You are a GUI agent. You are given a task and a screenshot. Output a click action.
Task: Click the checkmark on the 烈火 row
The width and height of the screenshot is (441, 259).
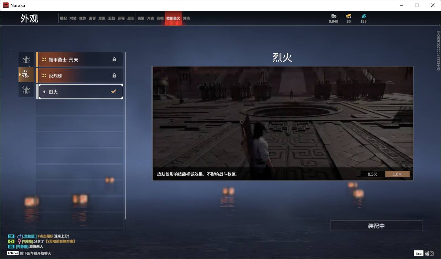coord(114,92)
